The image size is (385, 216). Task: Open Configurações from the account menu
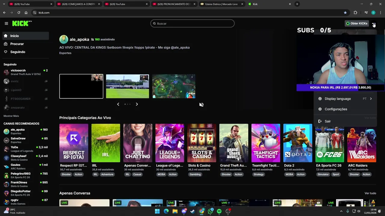coord(345,109)
